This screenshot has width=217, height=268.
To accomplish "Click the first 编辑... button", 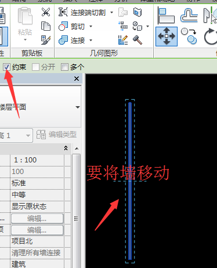I will [x=37, y=219].
